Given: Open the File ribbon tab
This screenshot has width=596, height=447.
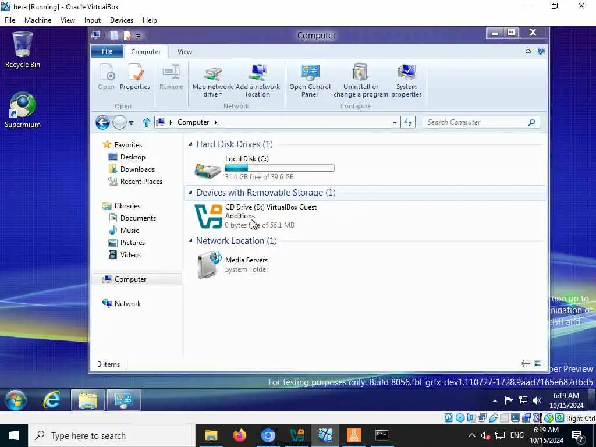Looking at the screenshot, I should click(x=107, y=51).
